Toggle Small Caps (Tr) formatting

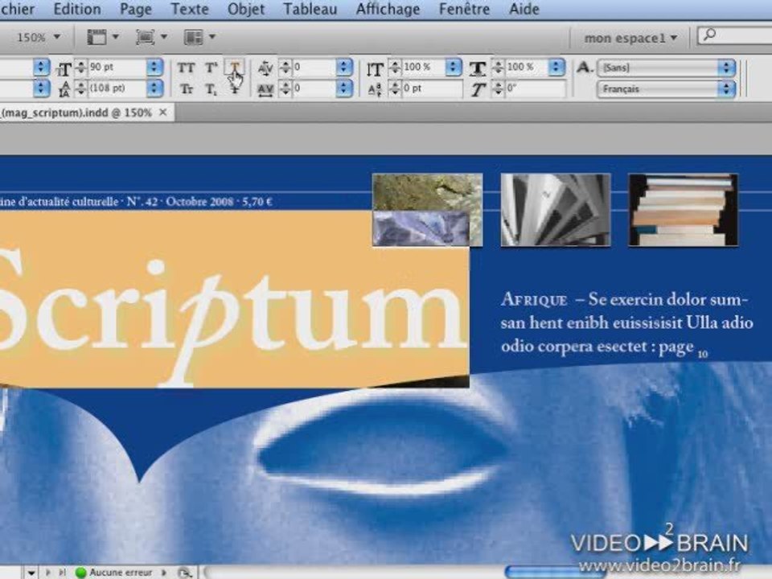[186, 89]
